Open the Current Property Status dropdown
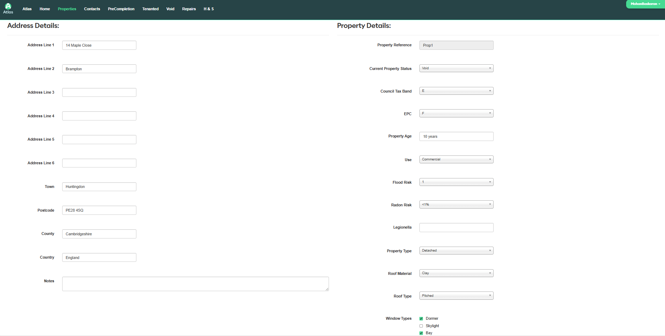The width and height of the screenshot is (665, 336). 456,69
